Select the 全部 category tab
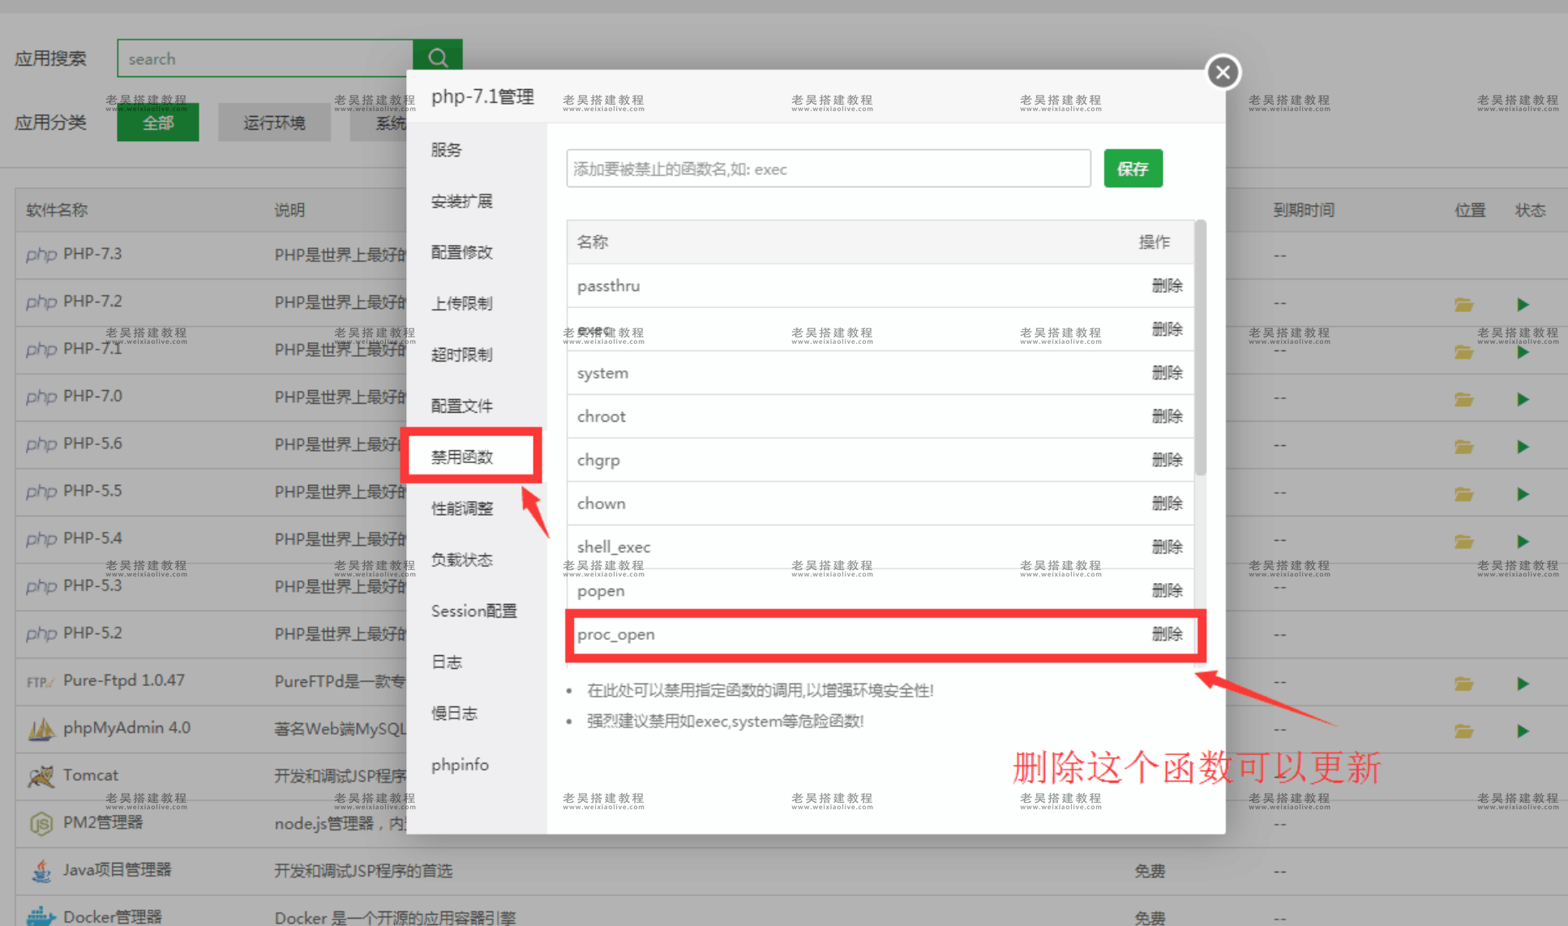Screen dimensions: 1568x926 tap(157, 122)
